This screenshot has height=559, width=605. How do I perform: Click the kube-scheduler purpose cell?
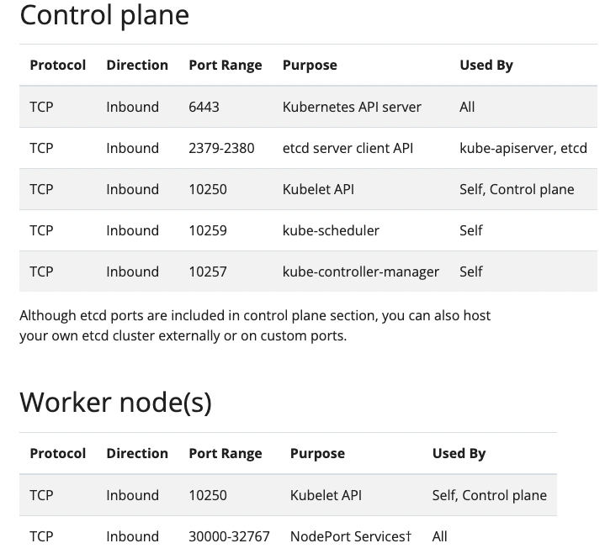(x=331, y=230)
